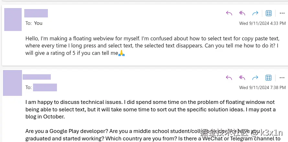Reply to the second email message
288x142 pixels.
point(229,77)
